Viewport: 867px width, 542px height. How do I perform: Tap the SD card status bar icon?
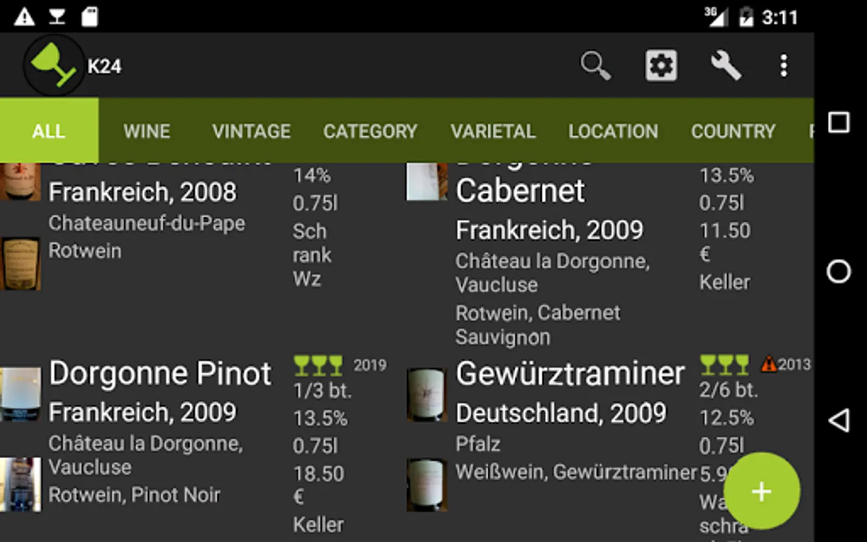90,16
